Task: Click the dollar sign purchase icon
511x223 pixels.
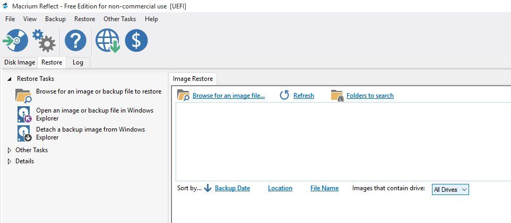Action: pyautogui.click(x=136, y=41)
